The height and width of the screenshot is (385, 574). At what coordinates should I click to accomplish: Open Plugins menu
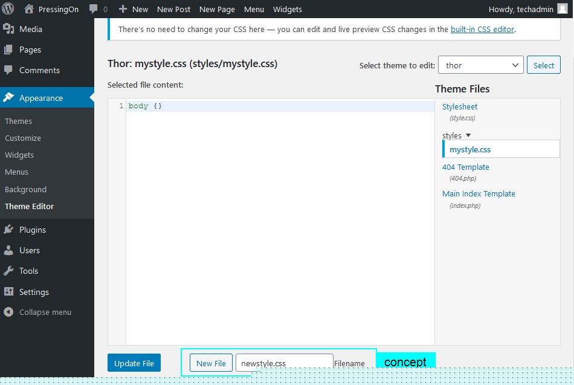click(33, 230)
